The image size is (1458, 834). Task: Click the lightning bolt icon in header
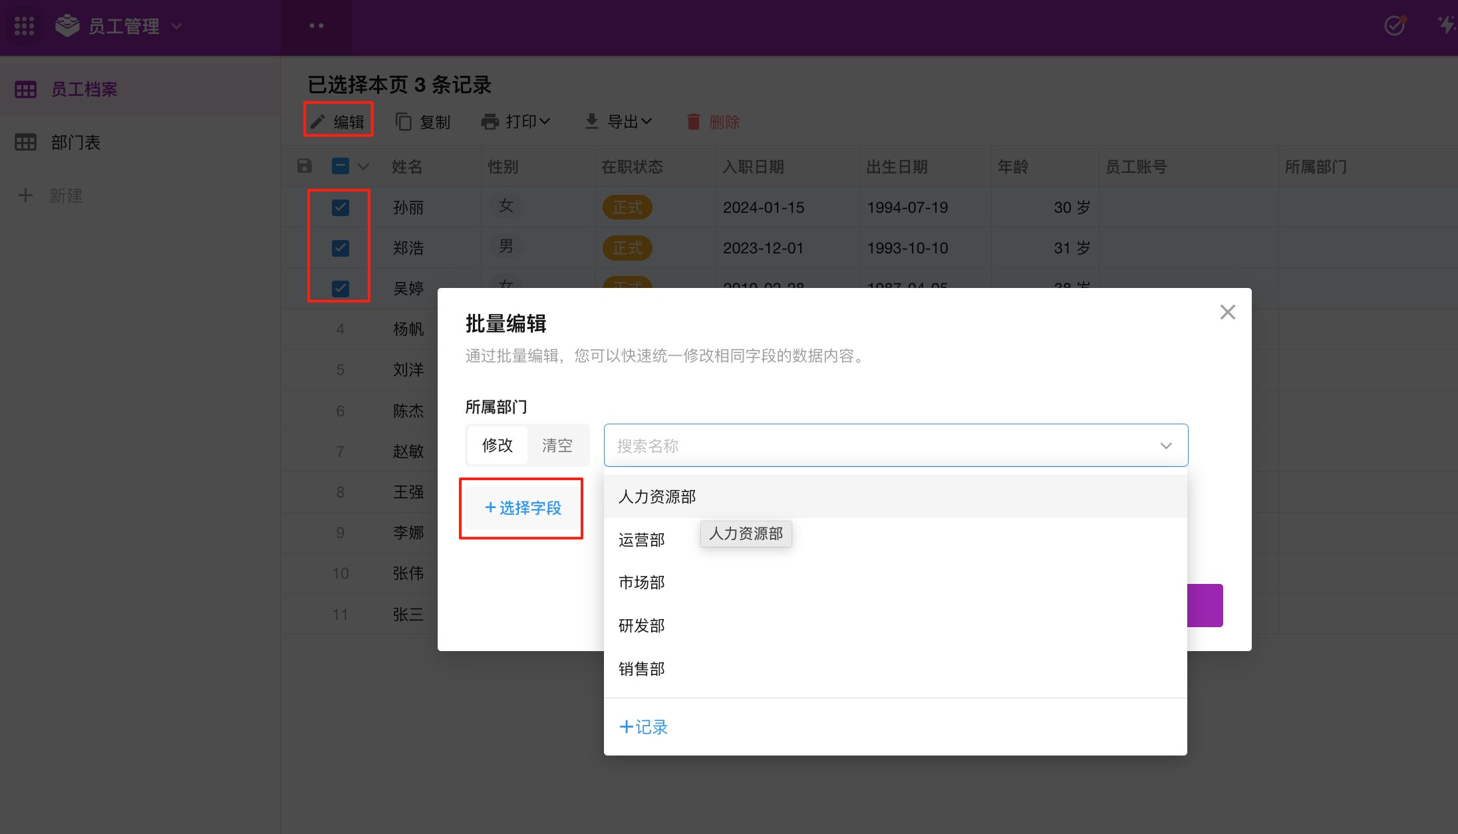[1446, 25]
